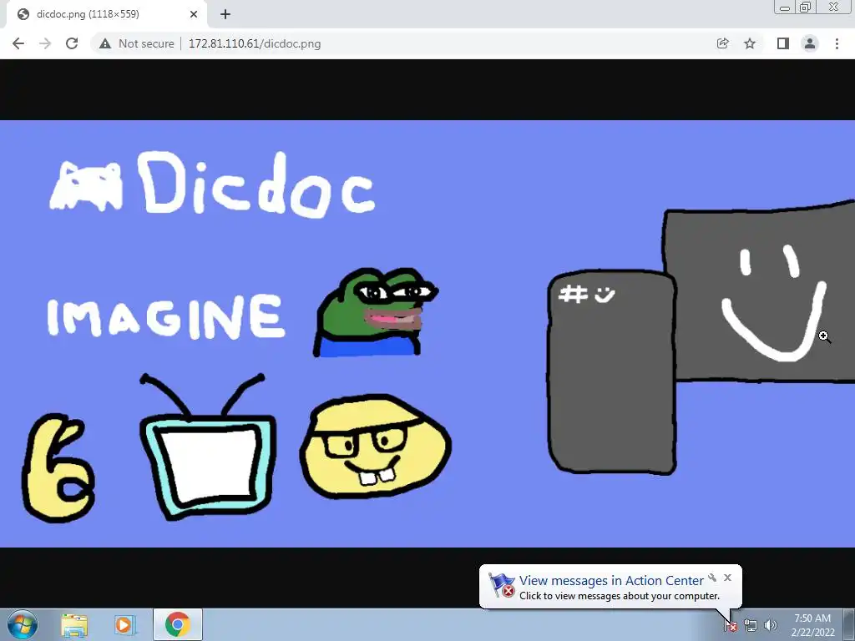The width and height of the screenshot is (855, 641).
Task: Open a new tab with the plus button
Action: 225,14
